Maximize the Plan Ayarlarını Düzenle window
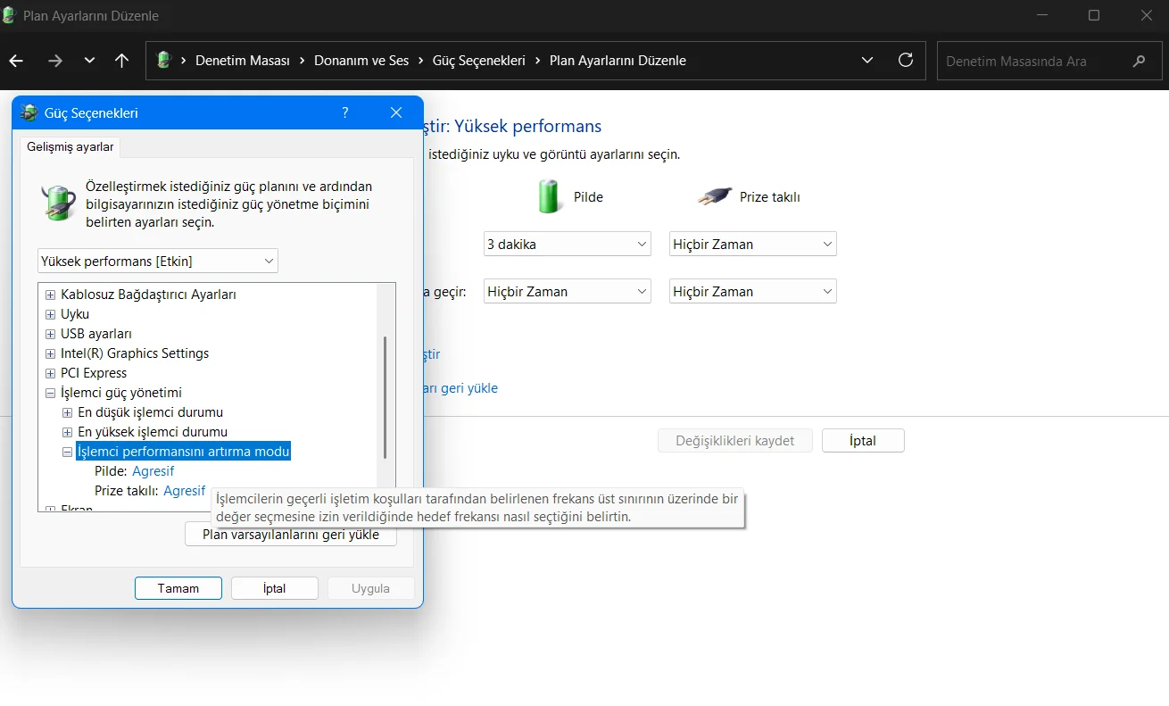Viewport: 1169px width, 706px height. point(1094,15)
